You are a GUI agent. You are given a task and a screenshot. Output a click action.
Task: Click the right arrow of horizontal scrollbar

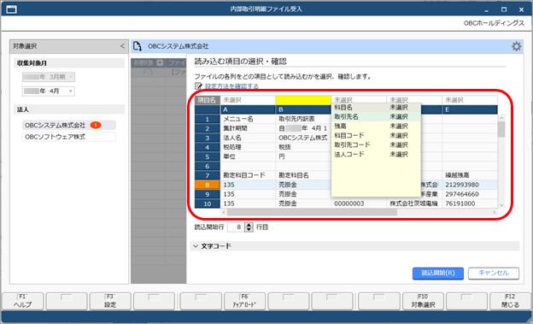click(495, 212)
